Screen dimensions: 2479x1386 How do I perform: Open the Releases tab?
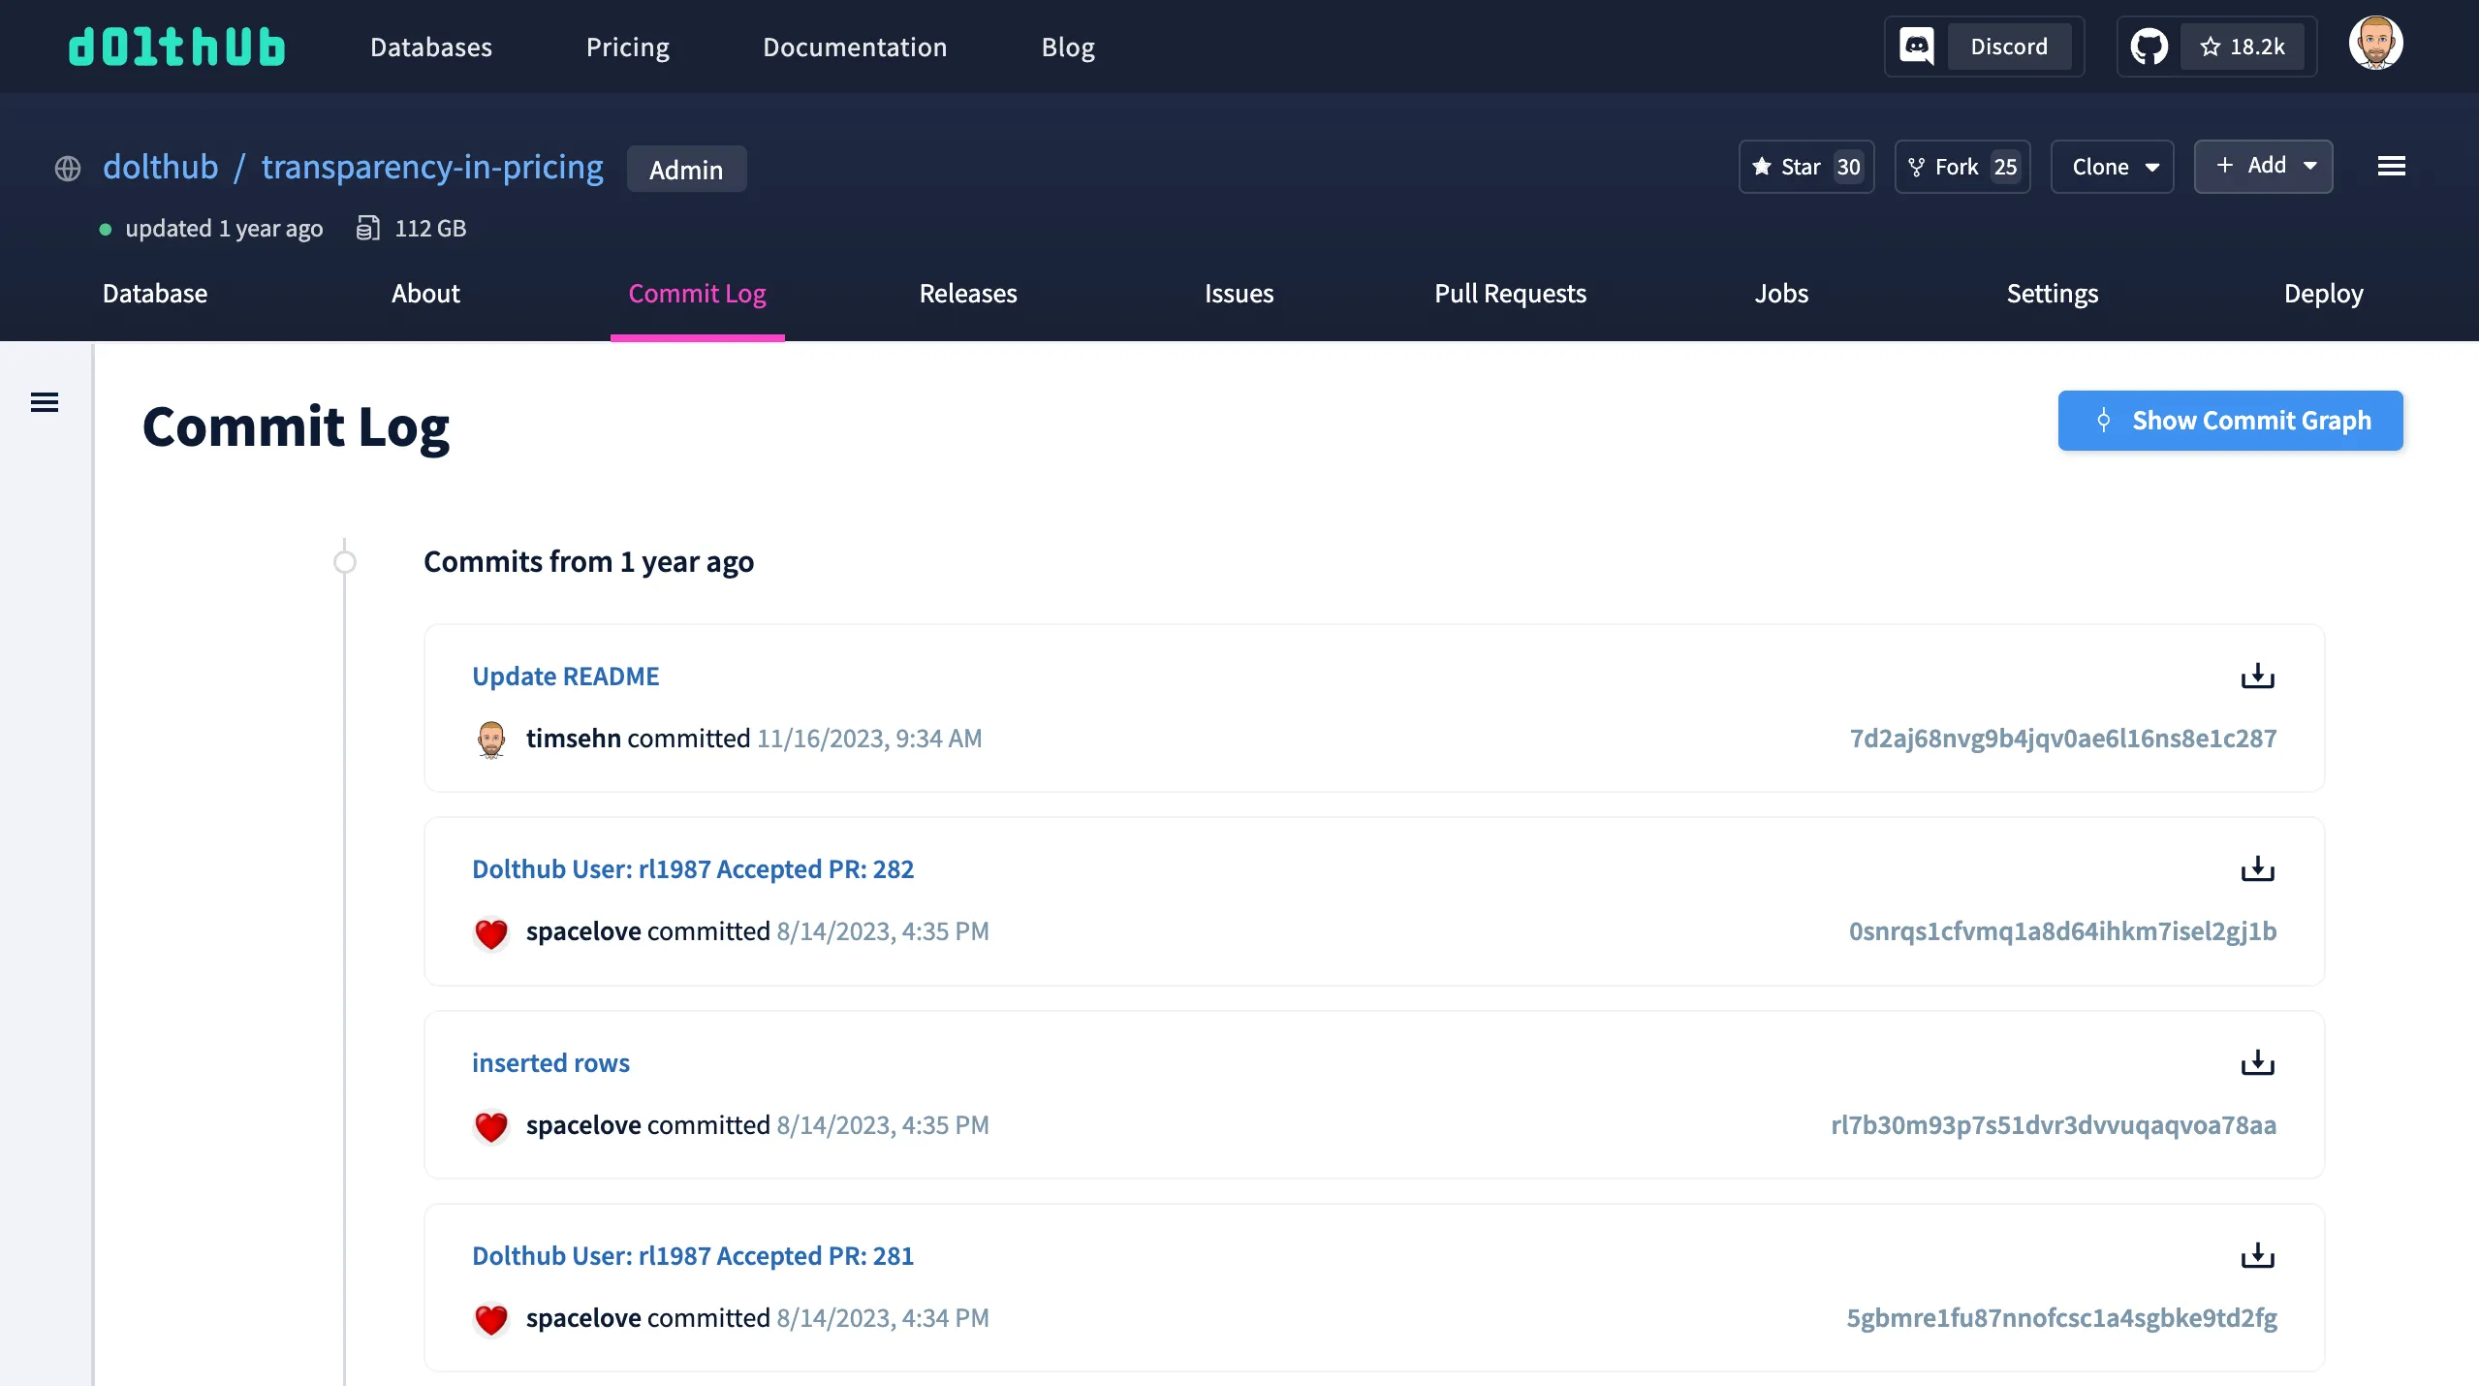(x=967, y=293)
